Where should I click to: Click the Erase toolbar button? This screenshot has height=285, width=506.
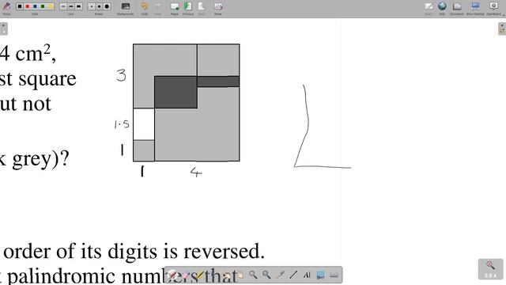(x=218, y=8)
